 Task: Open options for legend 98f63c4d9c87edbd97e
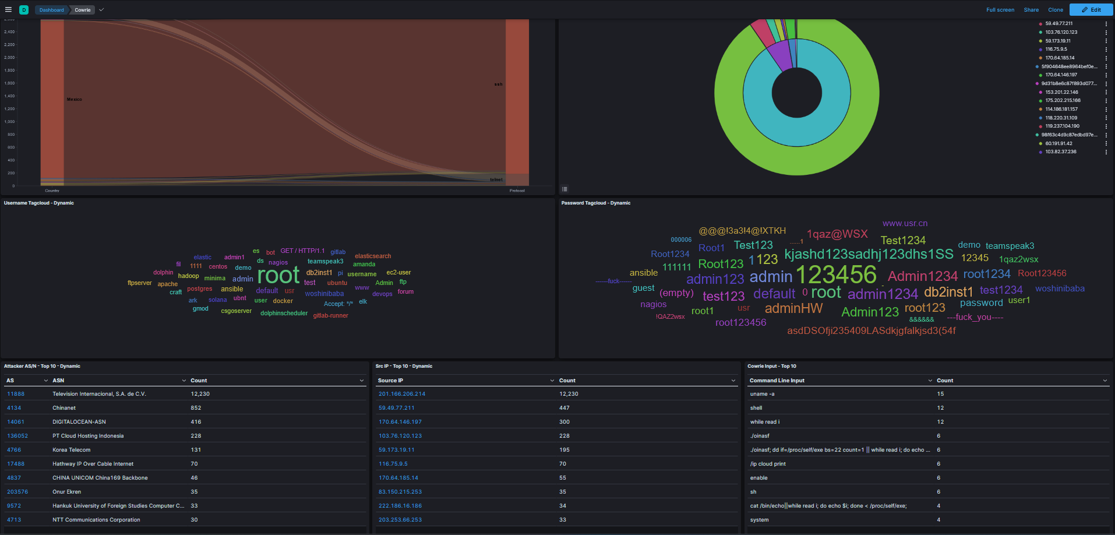[x=1106, y=135]
